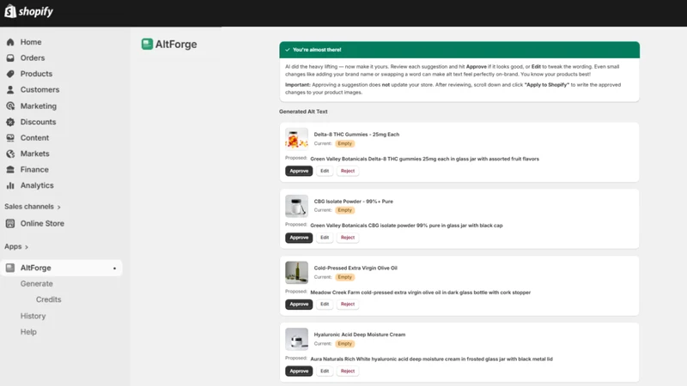This screenshot has height=386, width=687.
Task: View Analytics from the sidebar
Action: (37, 185)
